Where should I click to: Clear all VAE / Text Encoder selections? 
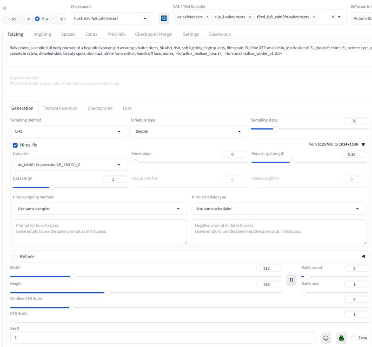pyautogui.click(x=333, y=17)
